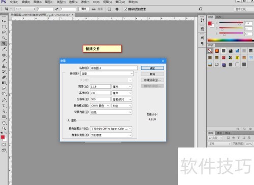
Task: Open the Layer menu
Action: point(49,2)
